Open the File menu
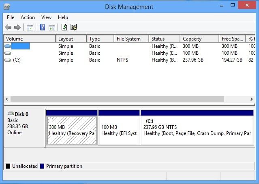The image size is (259, 184). 11,17
